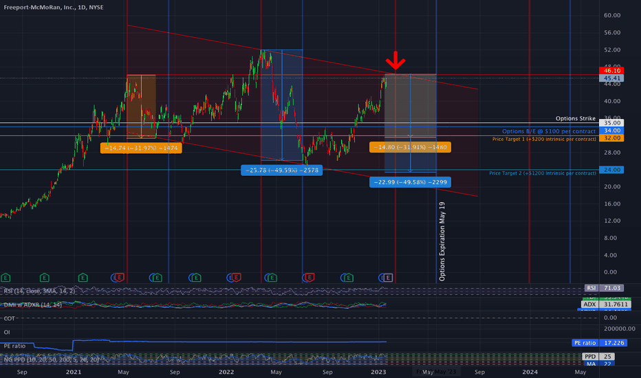Click the purple upcoming earnings marker near 2023
The image size is (641, 378).
[x=387, y=278]
